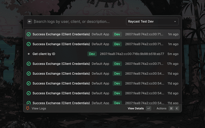Click the View Details action

136,108
